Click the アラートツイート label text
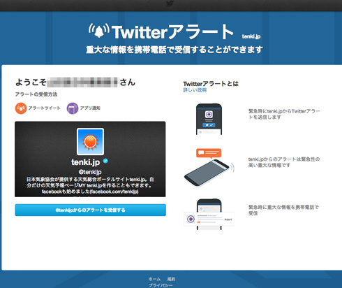The width and height of the screenshot is (342, 288). pos(45,108)
